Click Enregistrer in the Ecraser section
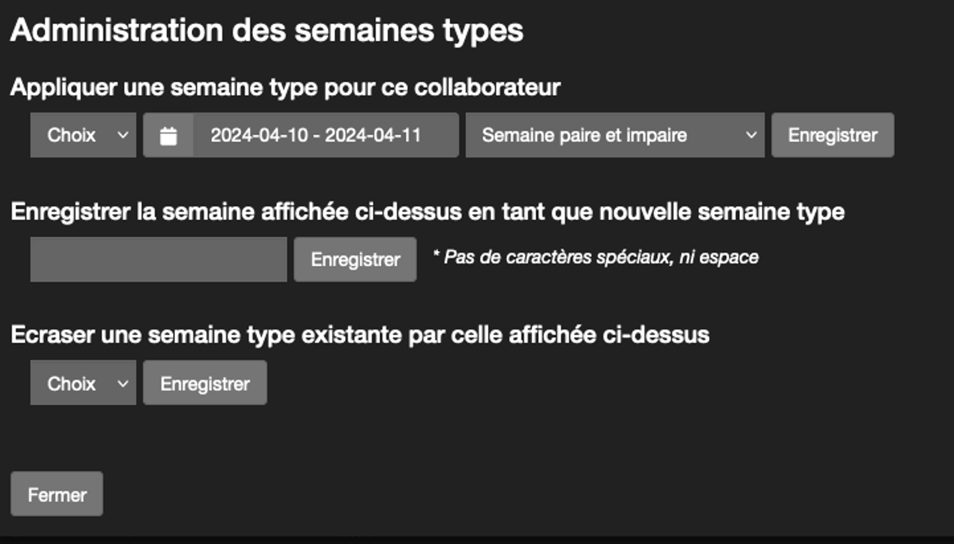Viewport: 954px width, 544px height. pyautogui.click(x=205, y=383)
